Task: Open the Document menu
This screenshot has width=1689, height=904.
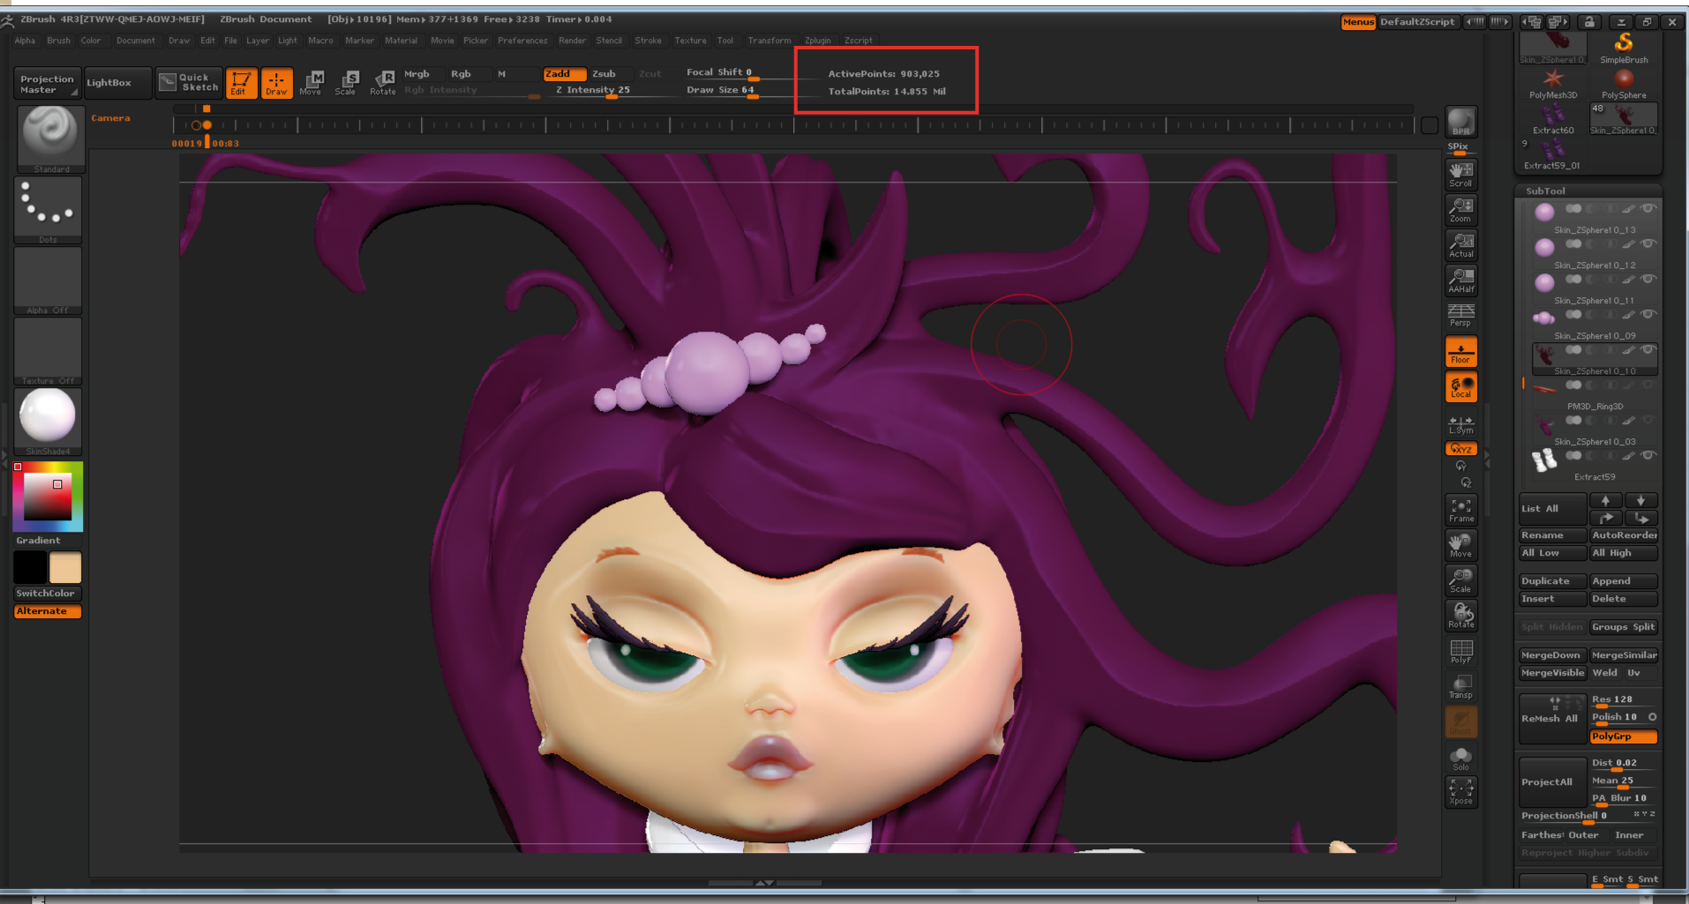Action: click(136, 41)
